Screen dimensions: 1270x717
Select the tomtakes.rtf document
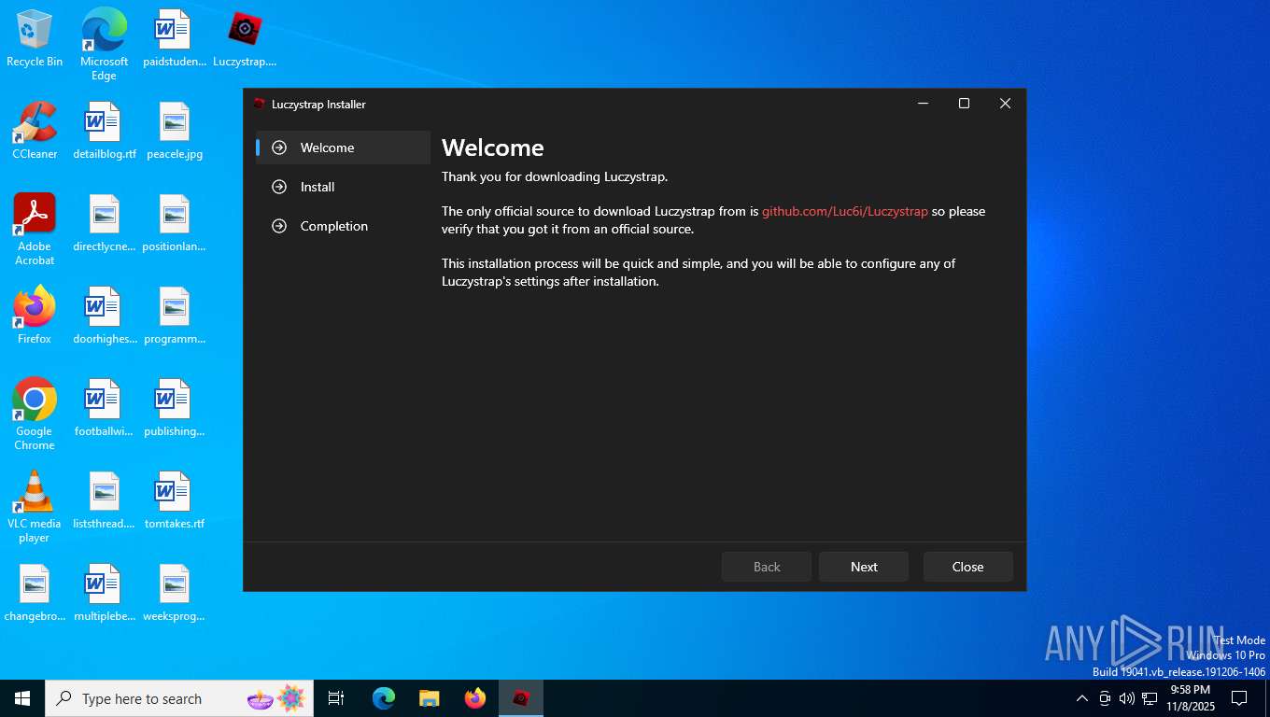click(175, 501)
